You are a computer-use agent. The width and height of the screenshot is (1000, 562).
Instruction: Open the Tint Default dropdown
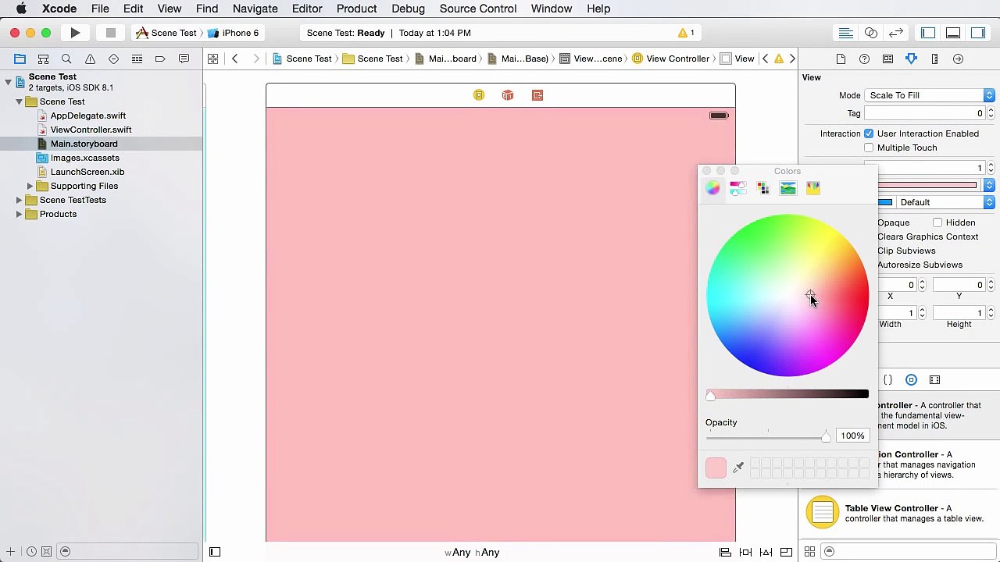click(945, 202)
